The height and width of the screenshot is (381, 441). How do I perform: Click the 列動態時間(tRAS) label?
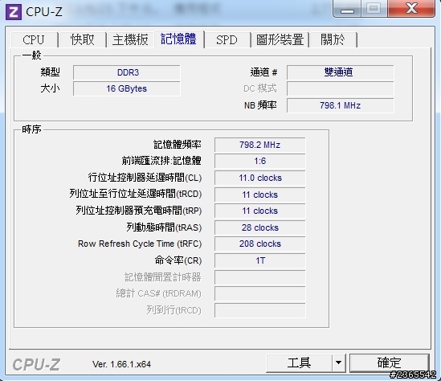click(x=164, y=227)
